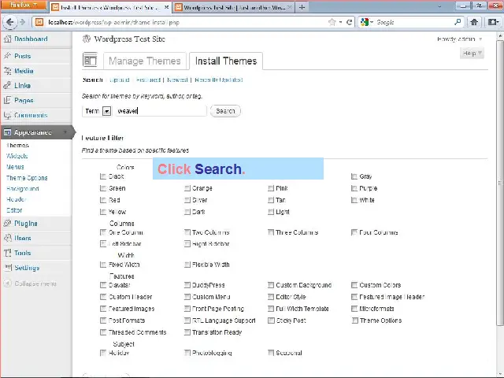Click the Search button next to weaver

click(x=225, y=111)
